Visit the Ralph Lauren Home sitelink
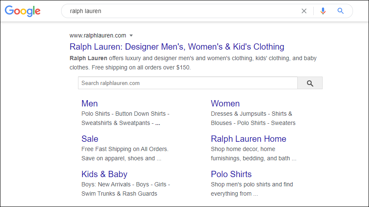Screen dimensions: 369x207 pos(248,139)
